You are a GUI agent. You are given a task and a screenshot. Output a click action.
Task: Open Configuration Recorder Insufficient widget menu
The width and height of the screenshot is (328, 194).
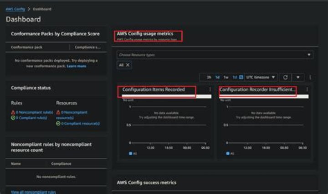coord(307,89)
